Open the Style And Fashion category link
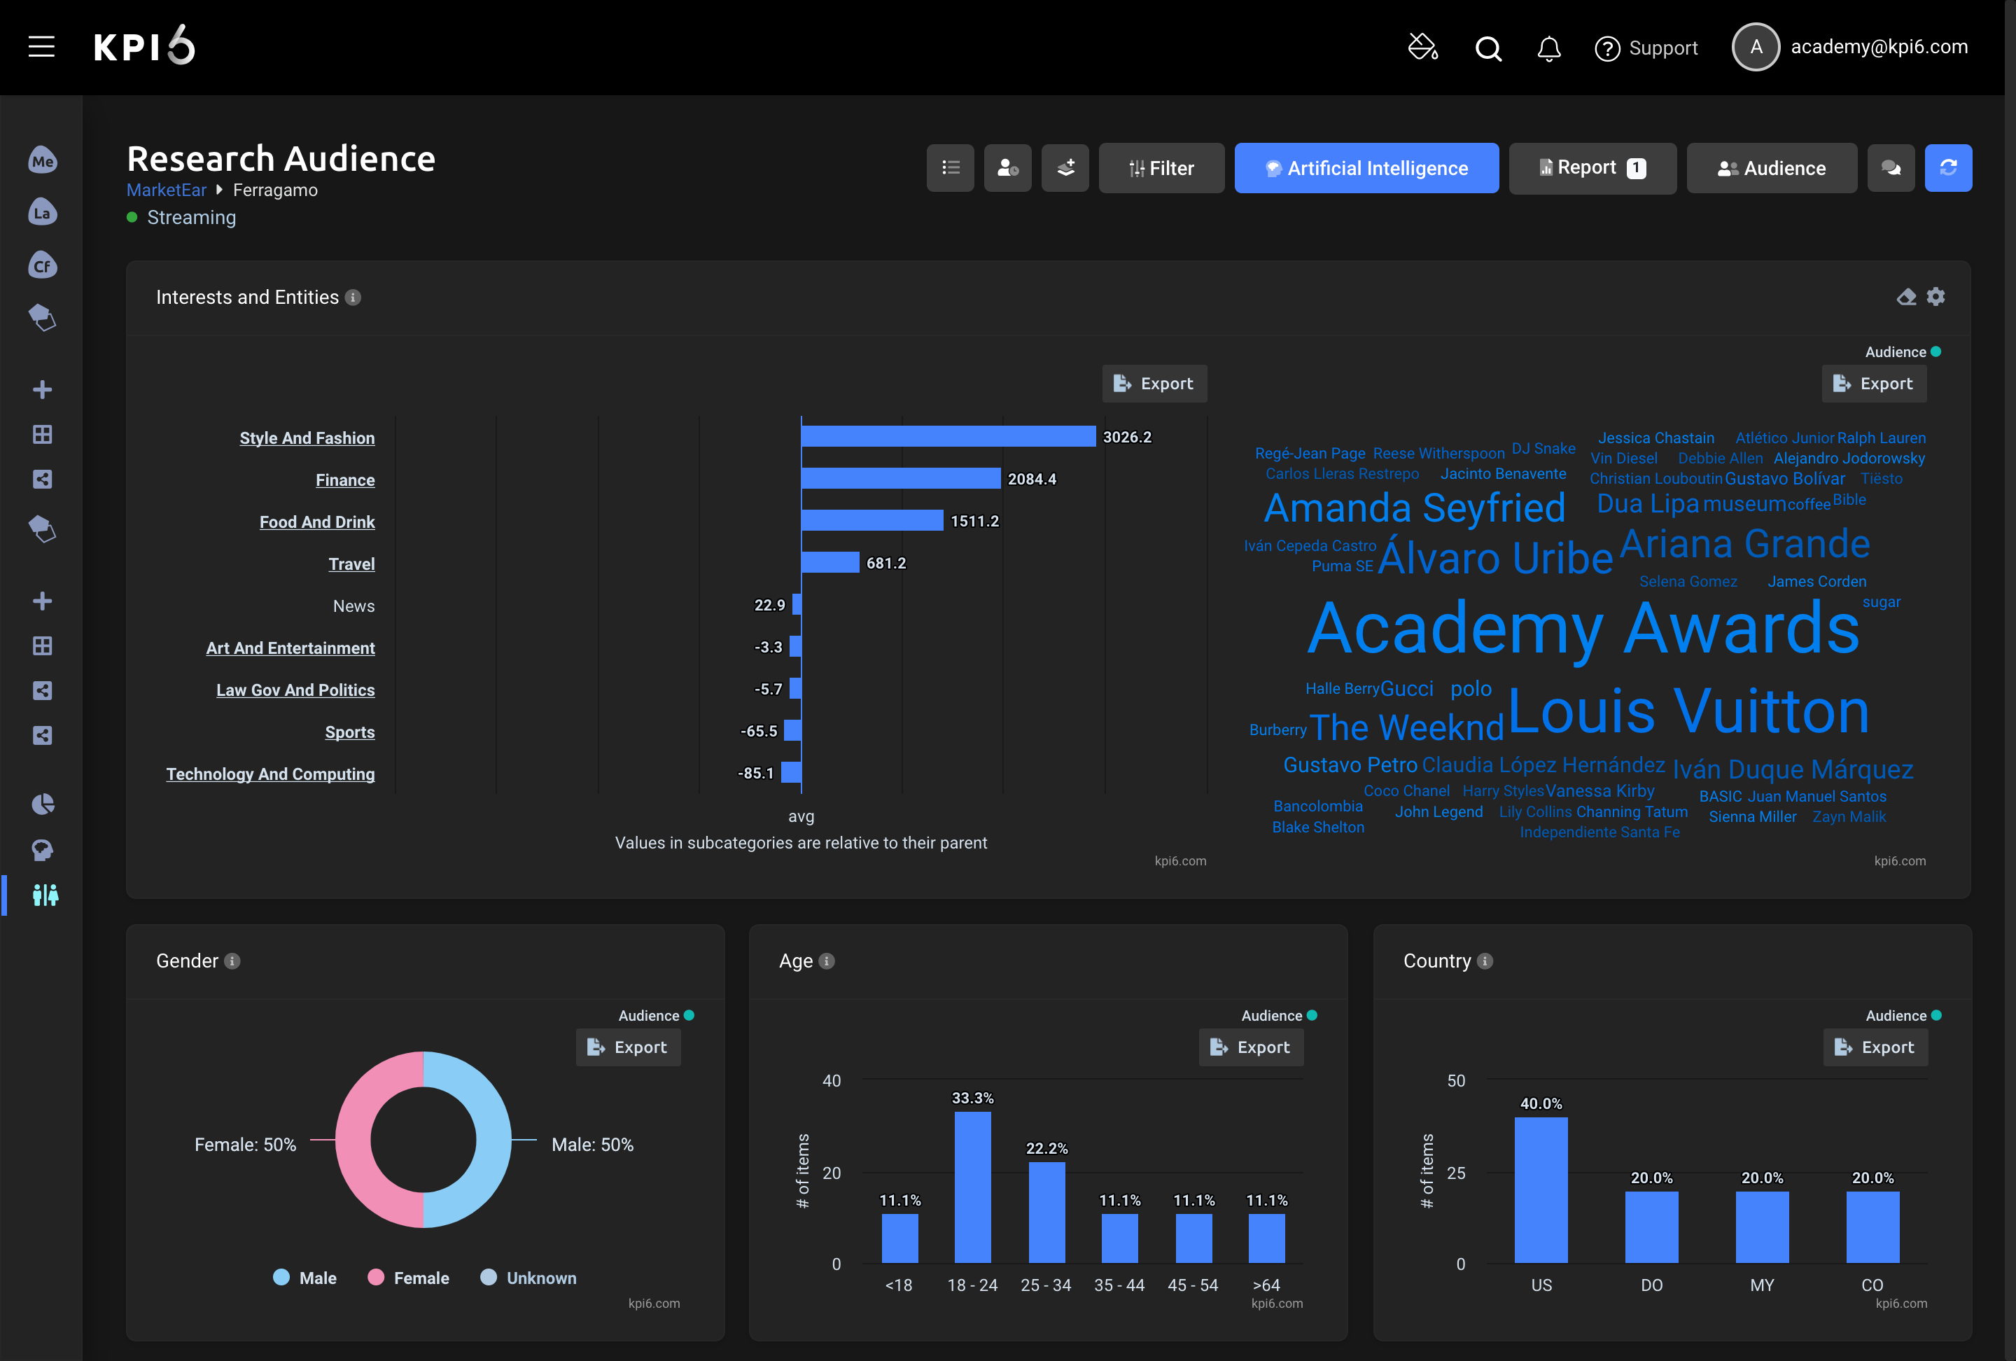Screen dimensions: 2016x1361 [x=306, y=438]
